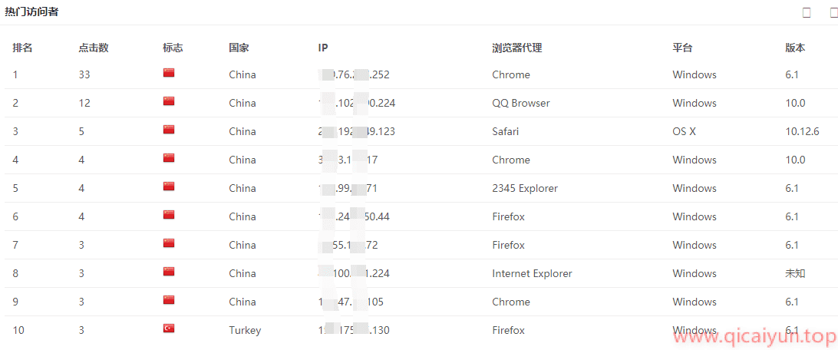Click the 未知 version cell
Image resolution: width=838 pixels, height=350 pixels.
point(795,273)
